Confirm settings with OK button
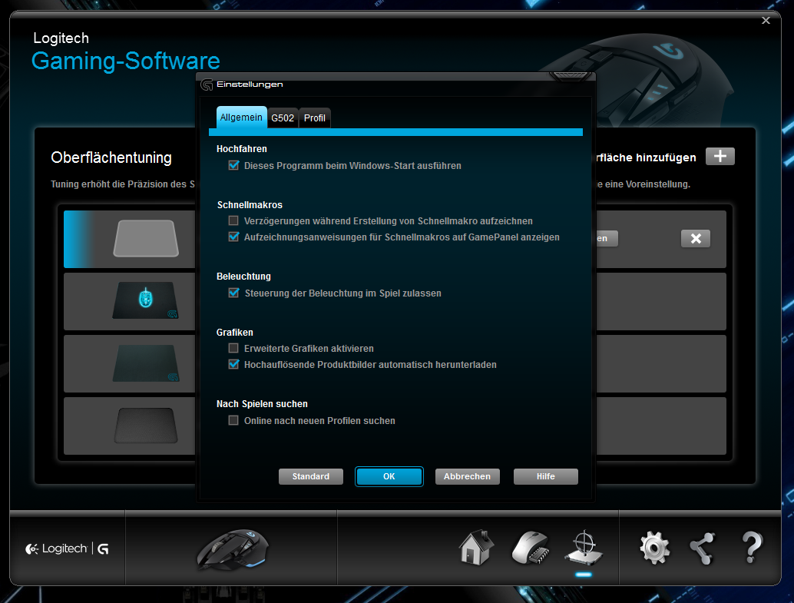Viewport: 794px width, 603px height. click(389, 476)
